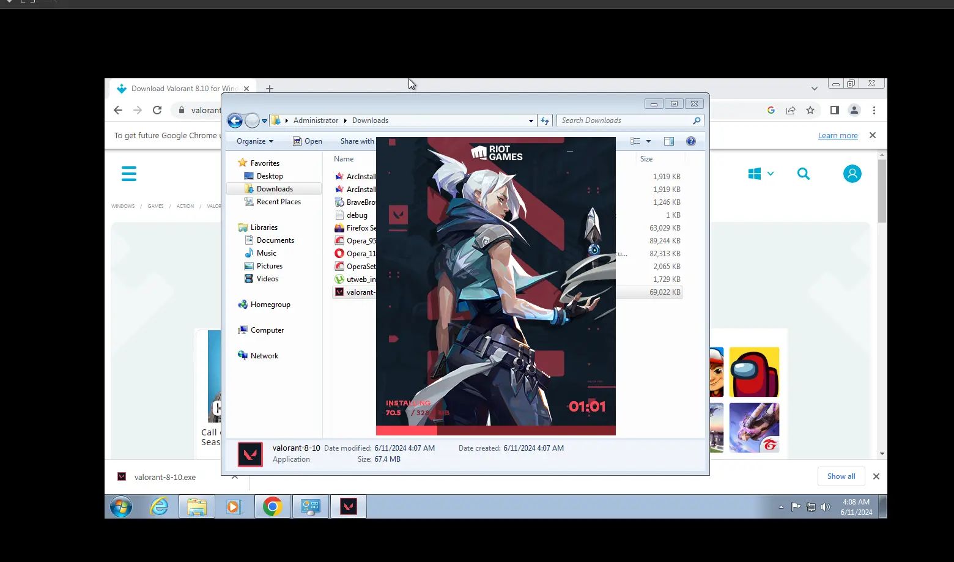Close the Download Valorant 8.10 tab

(x=246, y=89)
